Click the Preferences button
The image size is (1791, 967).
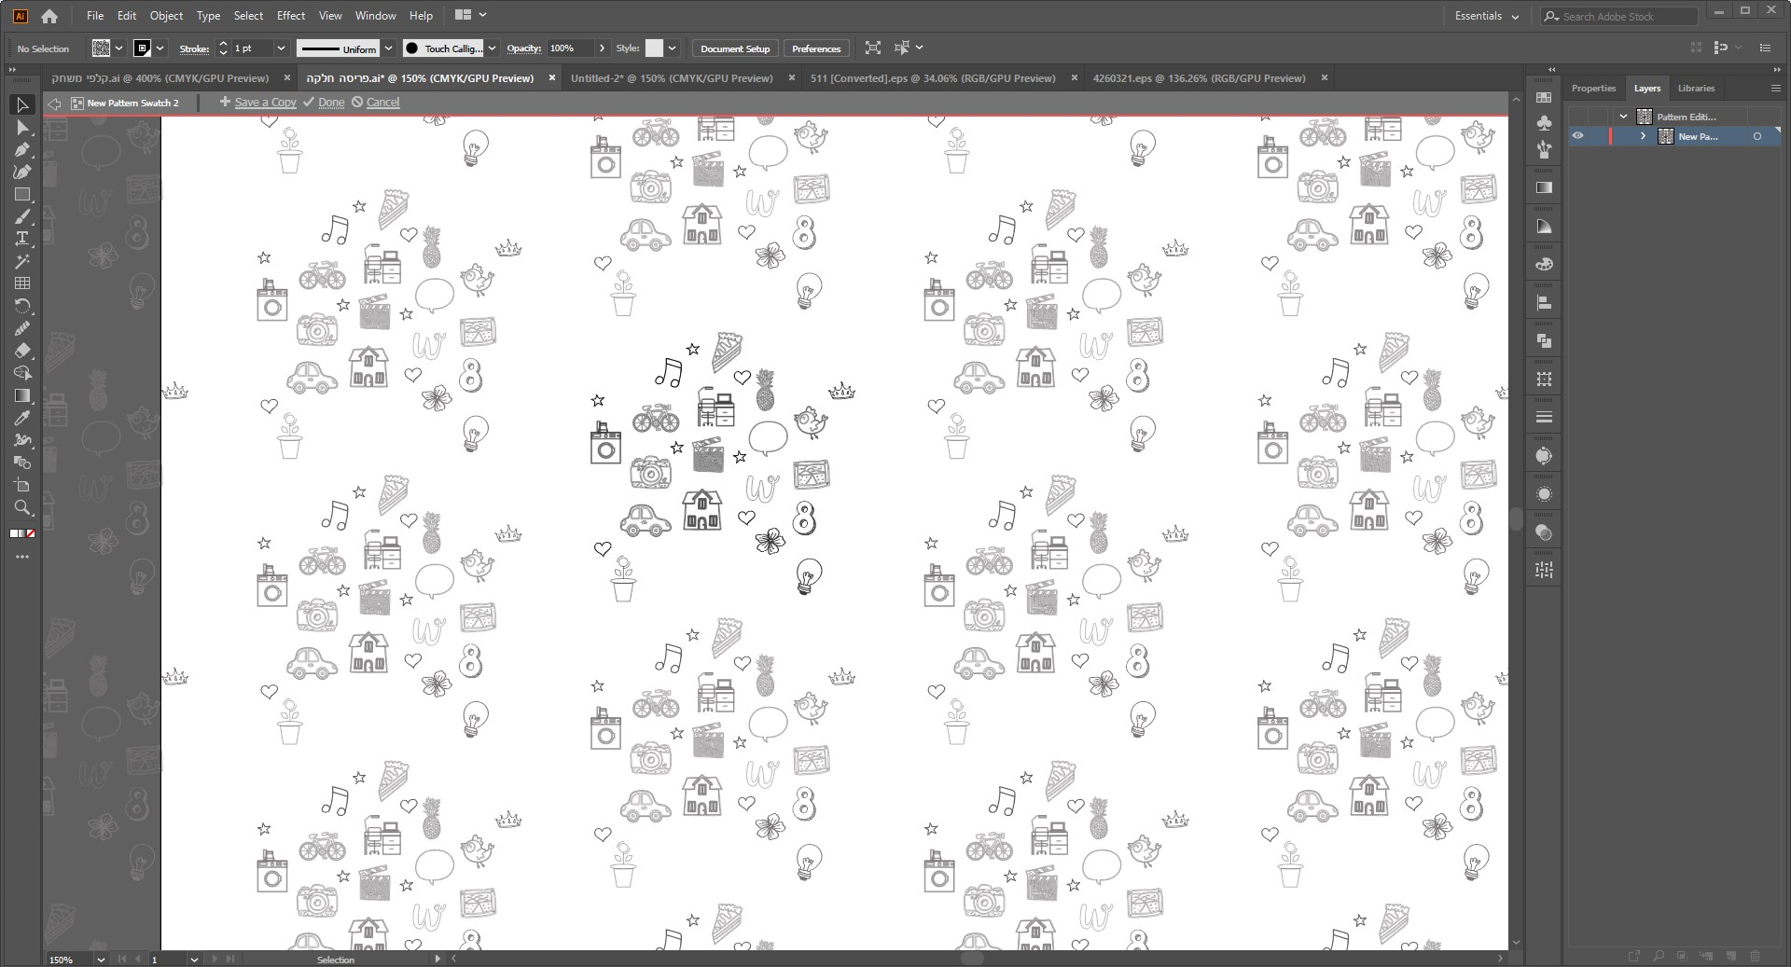point(816,48)
